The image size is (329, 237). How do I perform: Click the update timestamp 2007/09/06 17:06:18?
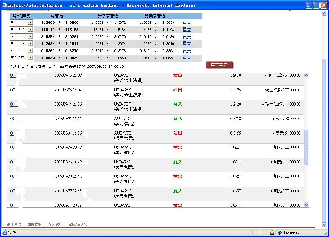105,67
